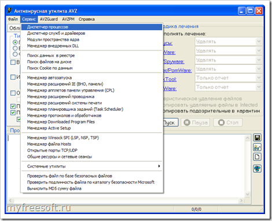The width and height of the screenshot is (272, 221).
Task: Click the AVZ icon in the title bar
Action: tap(10, 11)
